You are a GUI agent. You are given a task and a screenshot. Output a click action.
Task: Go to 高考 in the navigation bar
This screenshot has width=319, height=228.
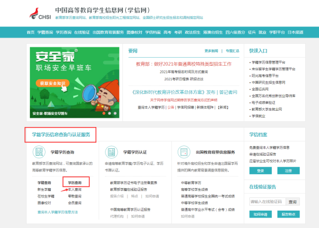[x=167, y=32]
